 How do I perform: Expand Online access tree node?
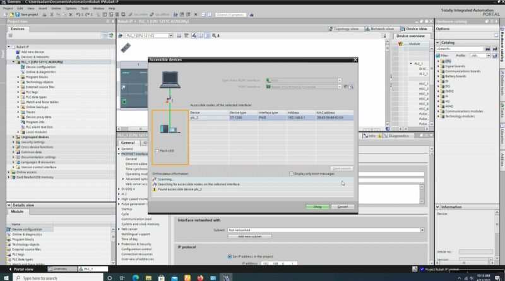click(9, 172)
